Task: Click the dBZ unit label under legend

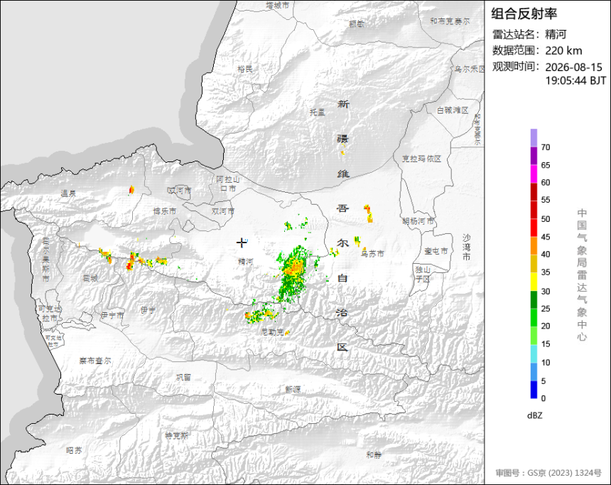Action: [x=534, y=415]
